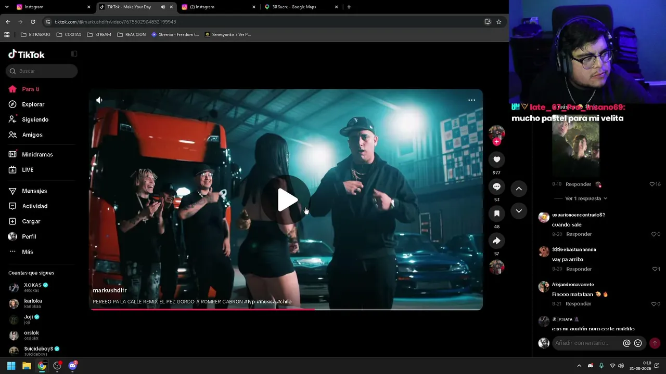Image resolution: width=666 pixels, height=374 pixels.
Task: Click the TikTok logo in the sidebar
Action: point(27,55)
